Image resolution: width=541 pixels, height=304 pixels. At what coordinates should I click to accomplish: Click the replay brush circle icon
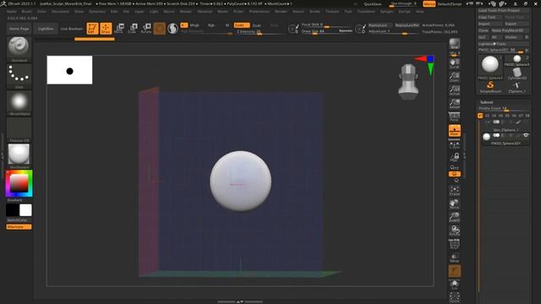click(360, 29)
